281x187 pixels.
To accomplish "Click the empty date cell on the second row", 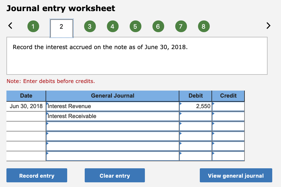I will coord(26,116).
